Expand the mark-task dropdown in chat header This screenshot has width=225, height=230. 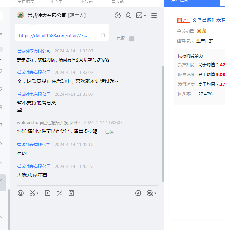pos(145,16)
